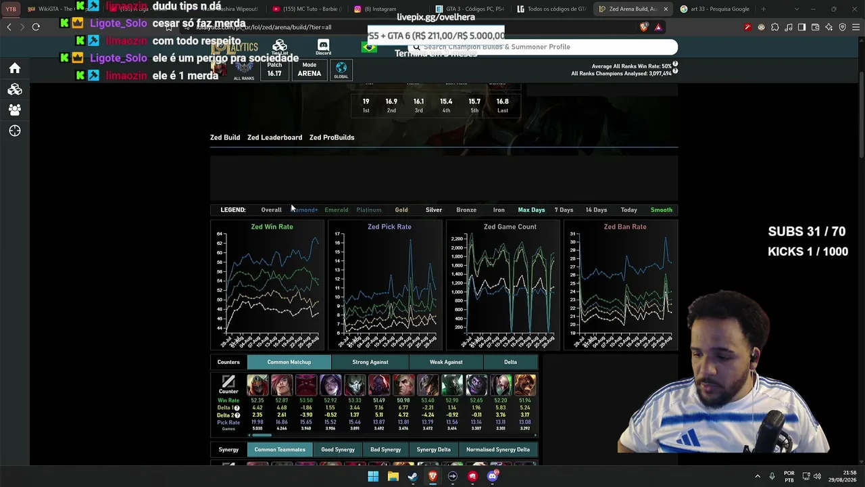Screen dimensions: 865x487
Task: Click the Delta 2 help question mark
Action: [237, 415]
